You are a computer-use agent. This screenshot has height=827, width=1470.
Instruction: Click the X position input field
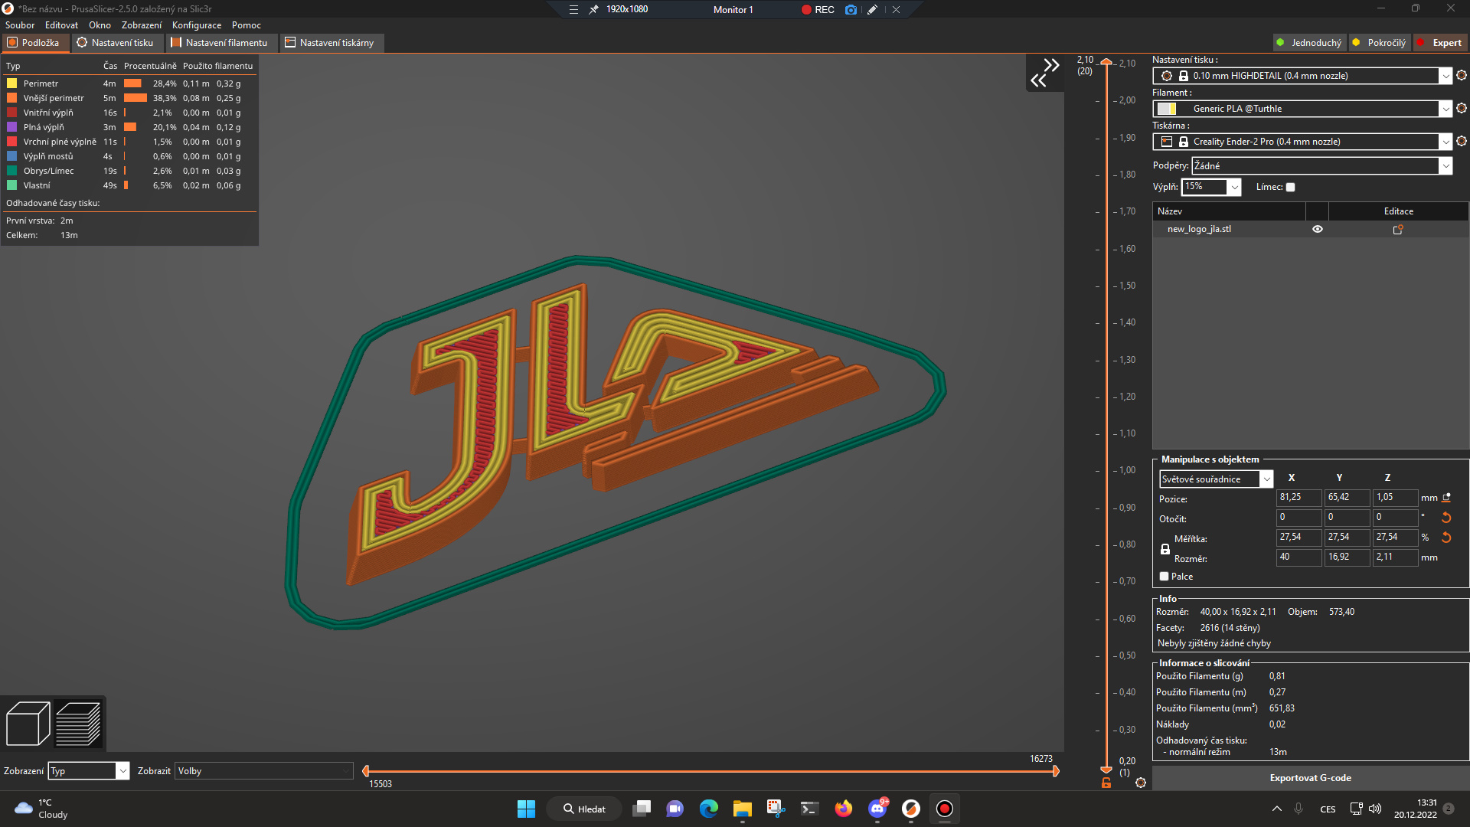[x=1298, y=498]
